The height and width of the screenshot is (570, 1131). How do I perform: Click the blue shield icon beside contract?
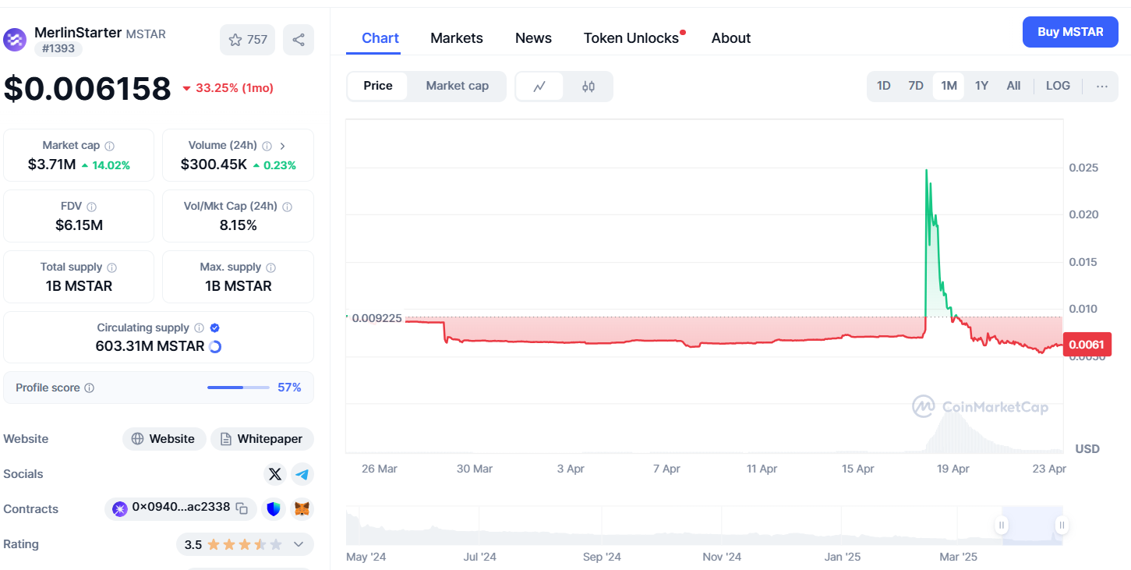[x=273, y=509]
